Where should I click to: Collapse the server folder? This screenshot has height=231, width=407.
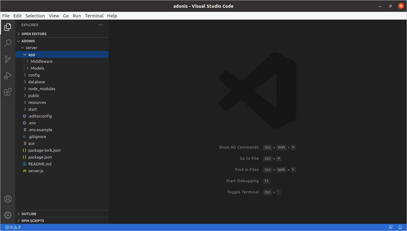[22, 48]
